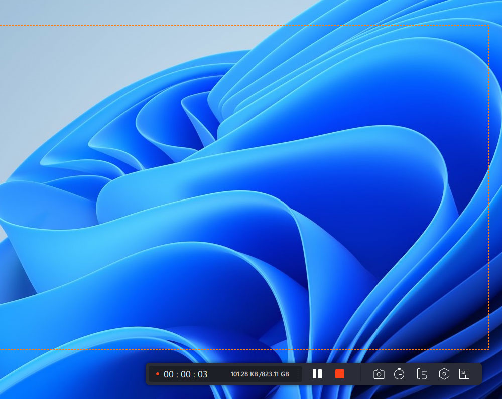Stop the recording with the red square

click(340, 374)
